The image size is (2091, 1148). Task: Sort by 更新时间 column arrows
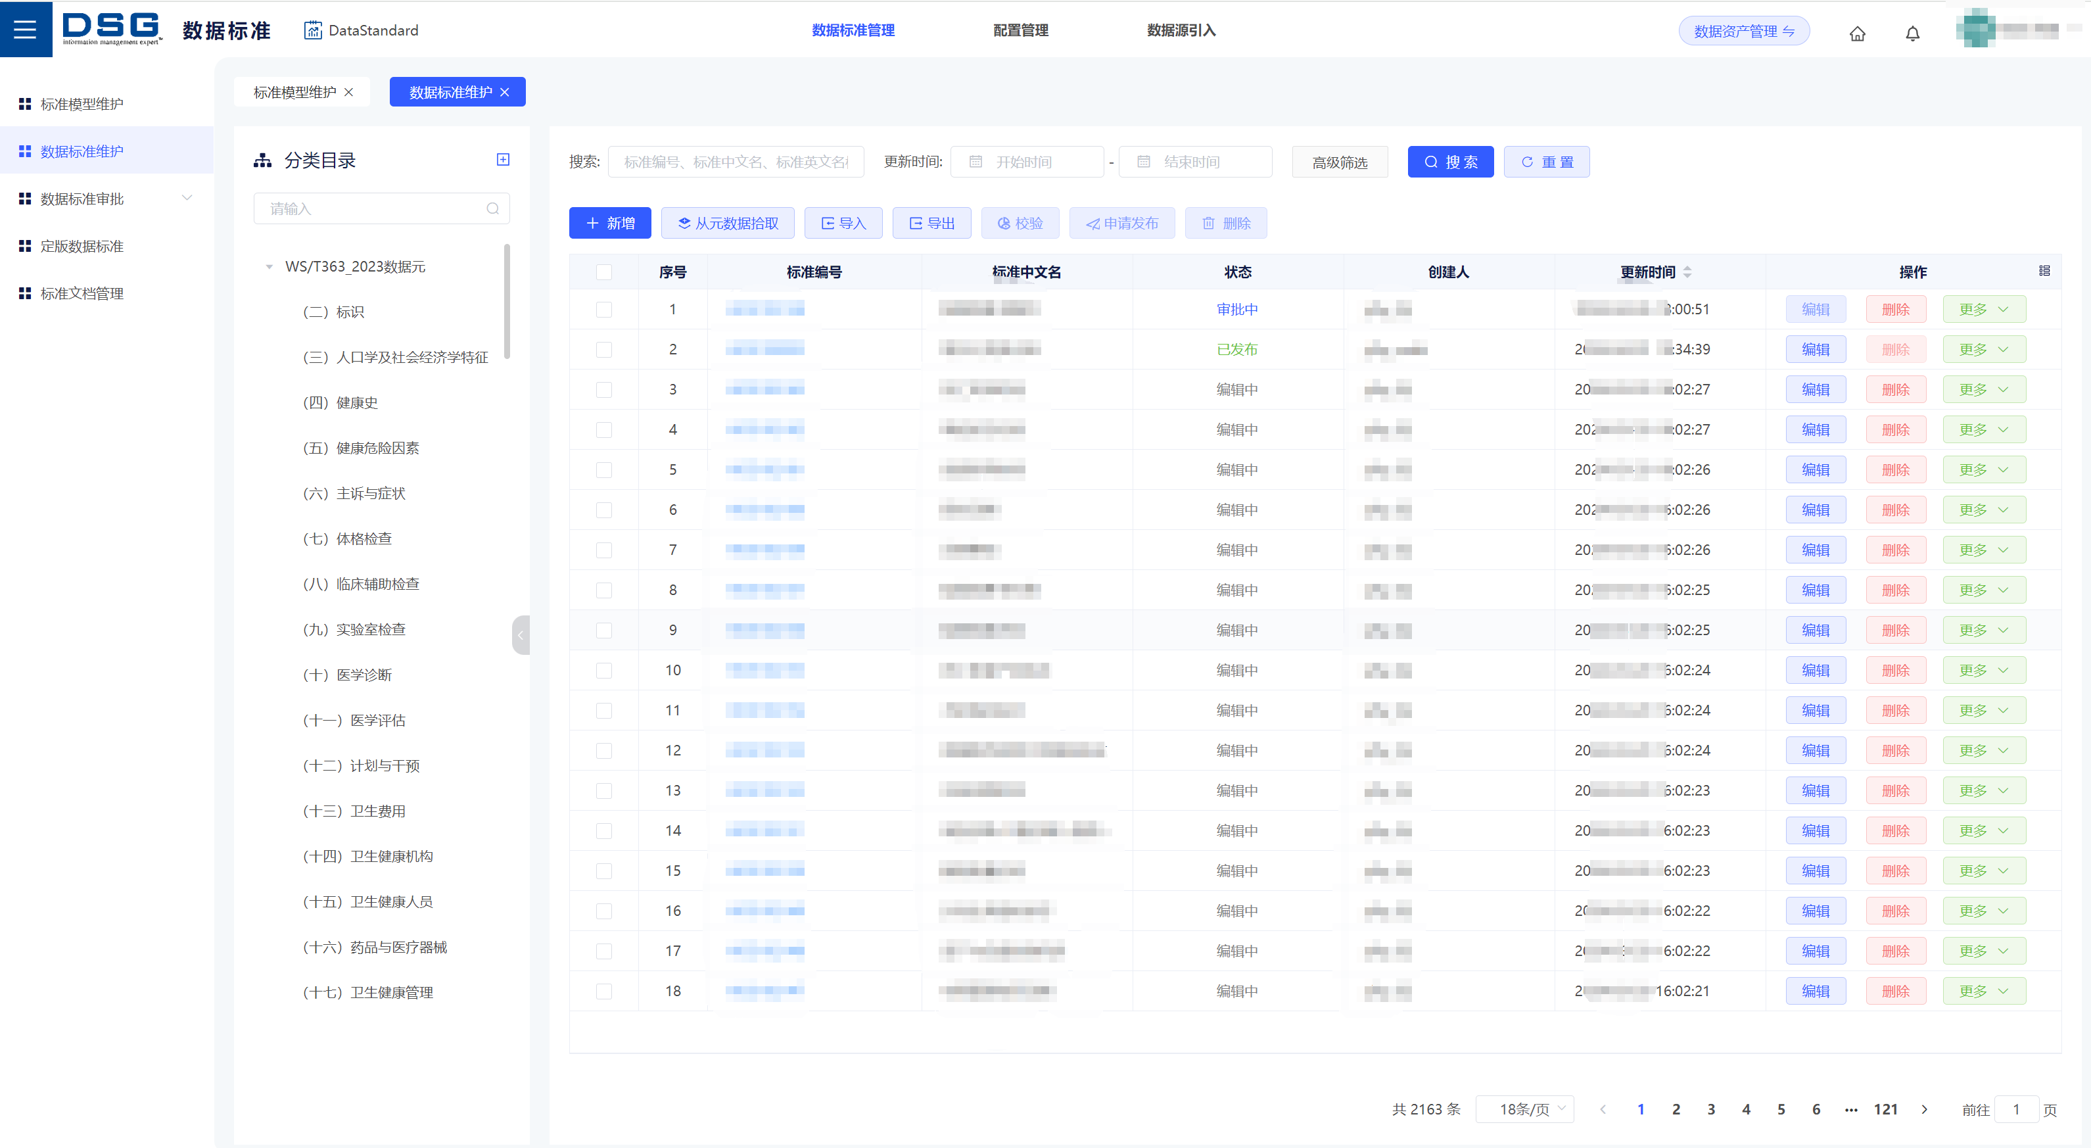1687,272
